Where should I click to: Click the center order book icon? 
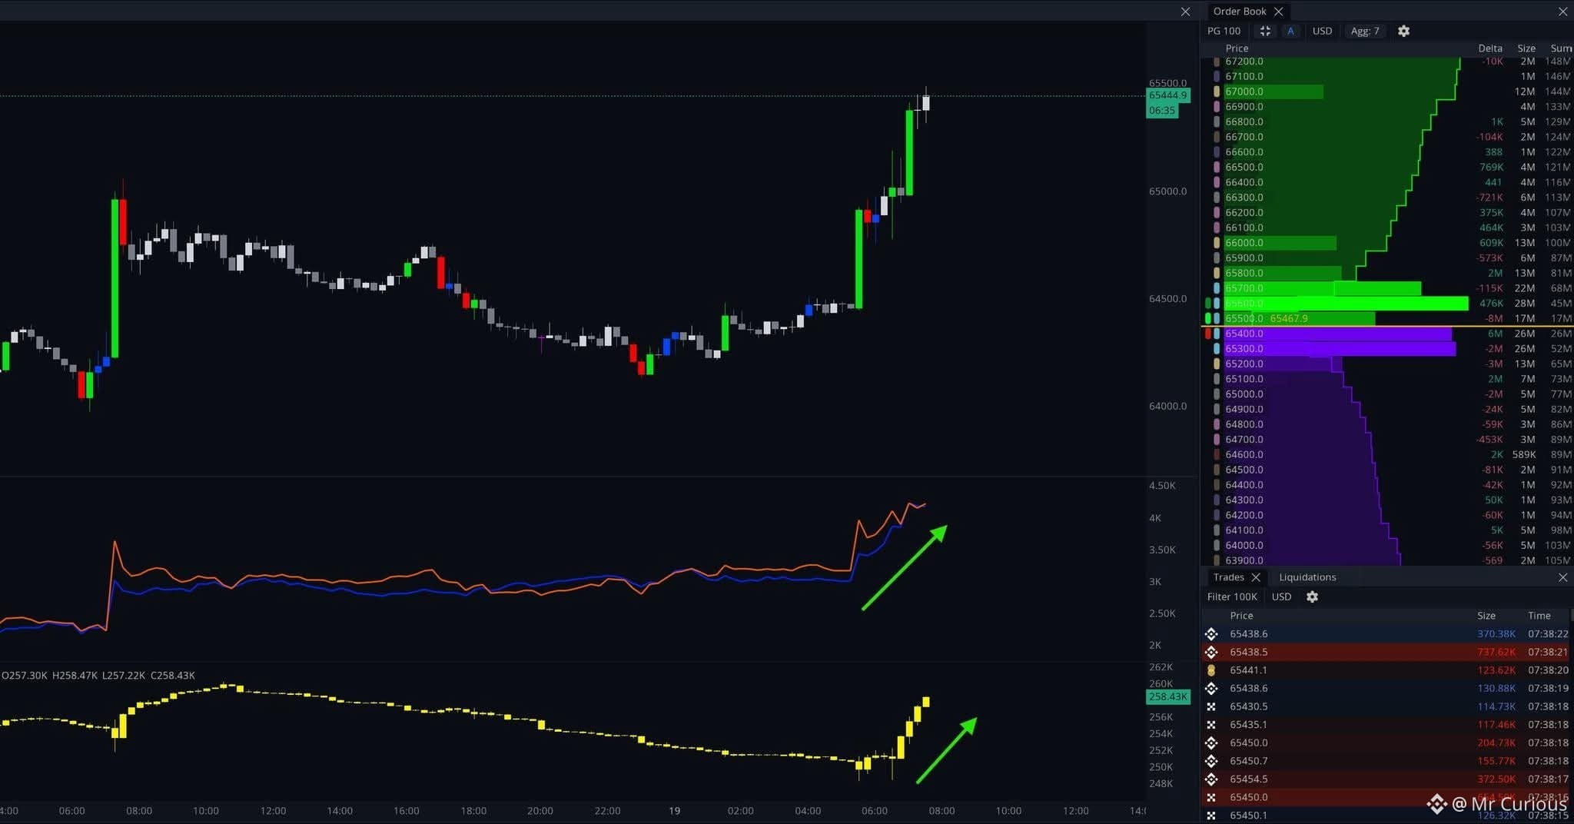click(1265, 31)
